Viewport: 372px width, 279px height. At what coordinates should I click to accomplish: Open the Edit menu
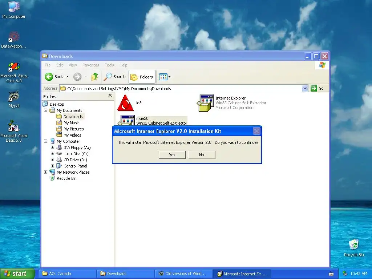[x=60, y=65]
